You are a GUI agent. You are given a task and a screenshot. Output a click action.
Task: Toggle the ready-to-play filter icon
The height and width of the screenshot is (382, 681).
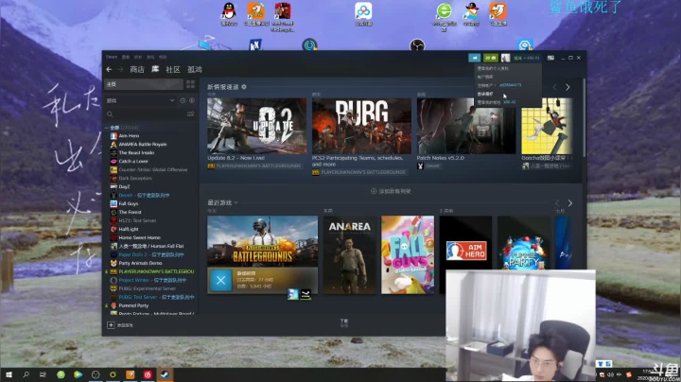[x=191, y=101]
